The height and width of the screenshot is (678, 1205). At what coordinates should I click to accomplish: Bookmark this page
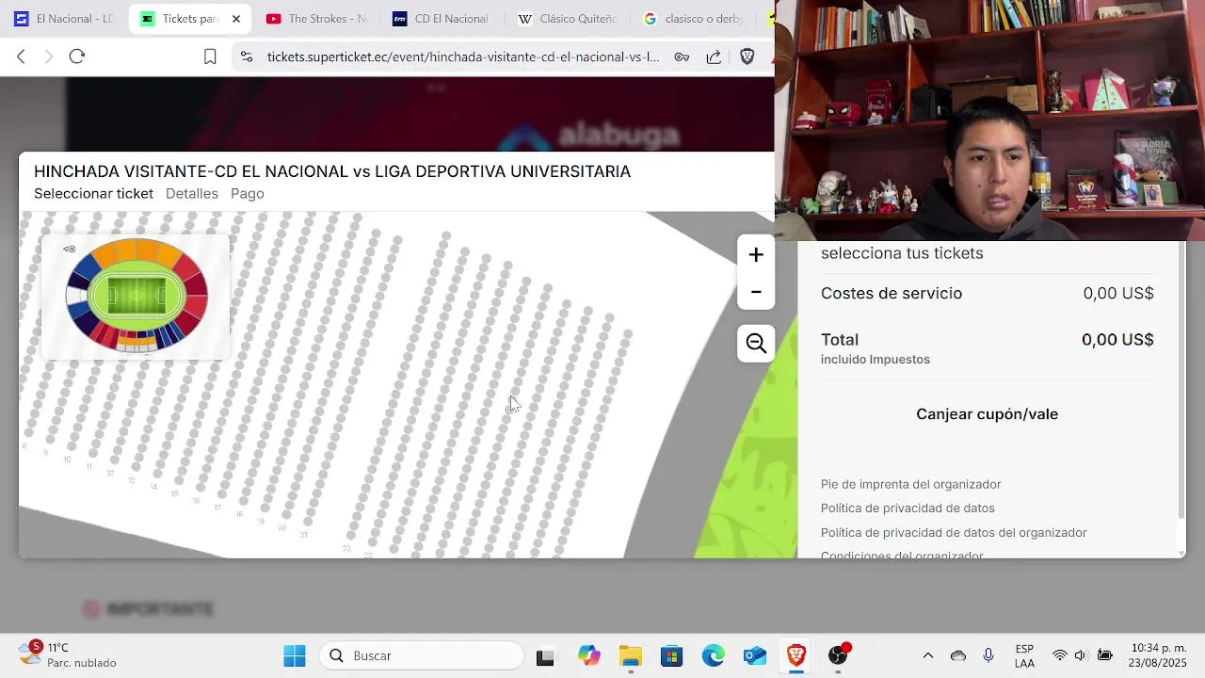[x=210, y=56]
